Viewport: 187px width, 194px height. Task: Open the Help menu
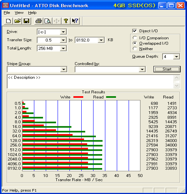tap(32, 13)
